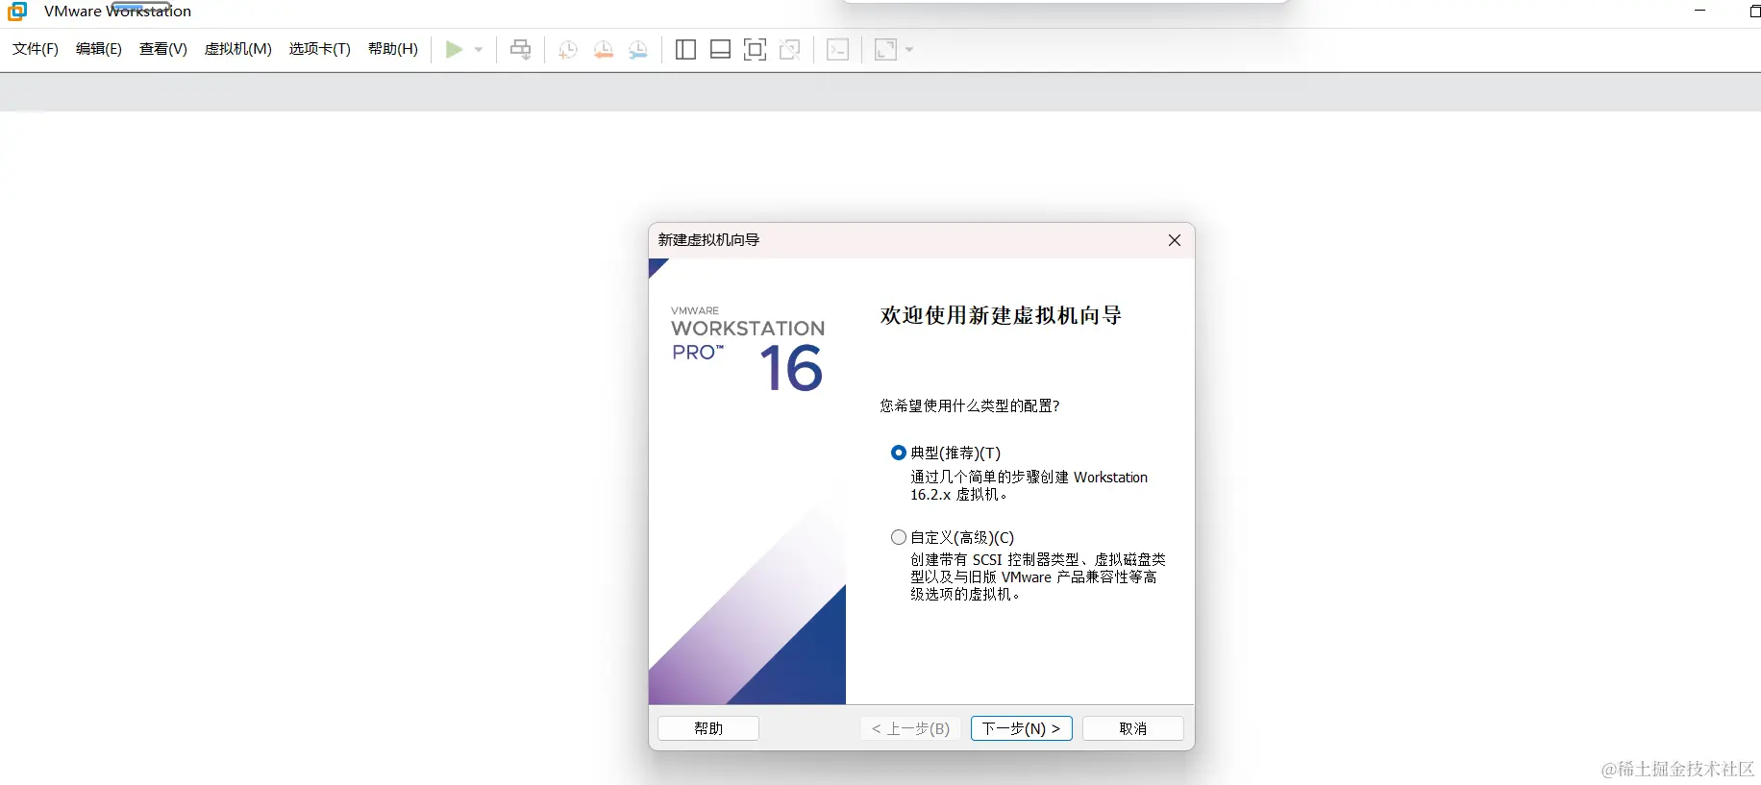This screenshot has height=785, width=1761.
Task: Open the 选项卡(T) menu
Action: (x=320, y=49)
